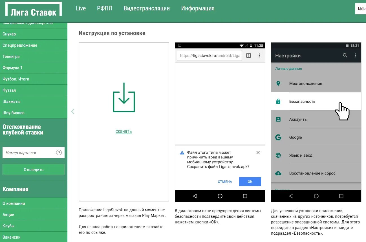Click the Отследить button
This screenshot has height=242, width=366.
(34, 170)
